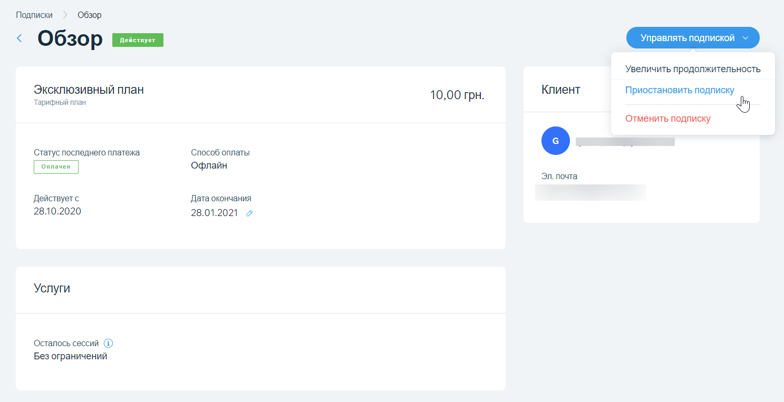784x402 pixels.
Task: Click the Обзор breadcrumb item
Action: (x=90, y=15)
